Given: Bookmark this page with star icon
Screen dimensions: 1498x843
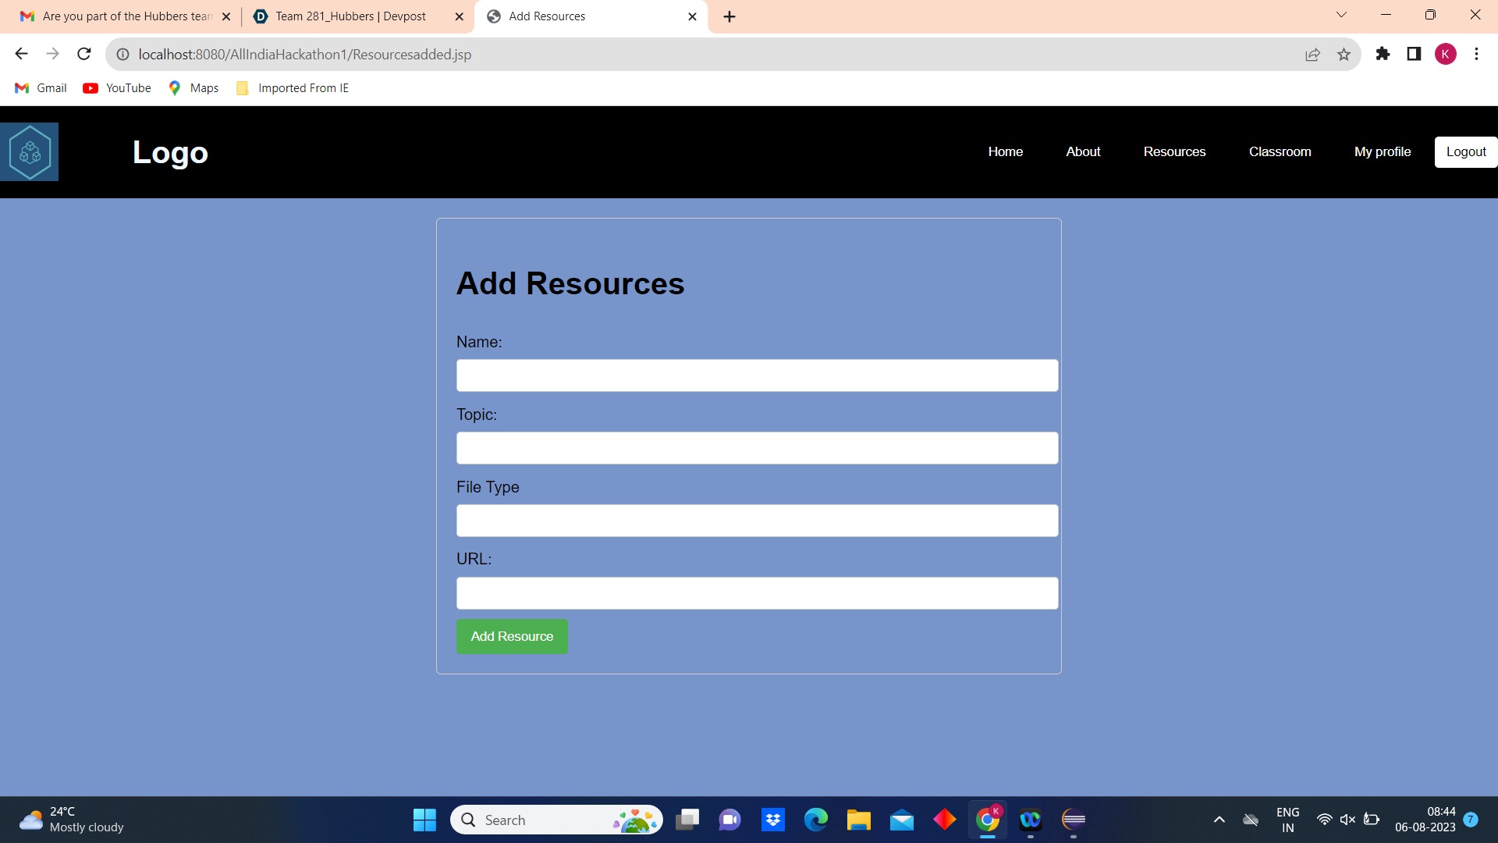Looking at the screenshot, I should tap(1344, 55).
